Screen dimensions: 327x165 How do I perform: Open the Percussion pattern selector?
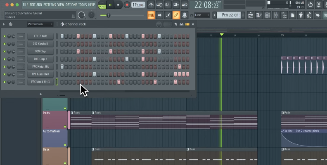click(230, 15)
